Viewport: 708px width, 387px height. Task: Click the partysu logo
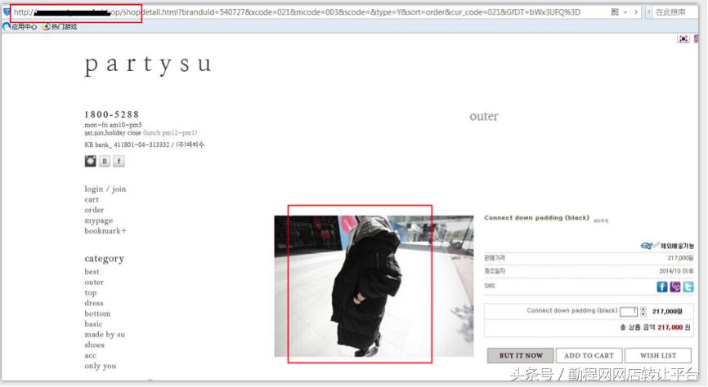pyautogui.click(x=148, y=64)
